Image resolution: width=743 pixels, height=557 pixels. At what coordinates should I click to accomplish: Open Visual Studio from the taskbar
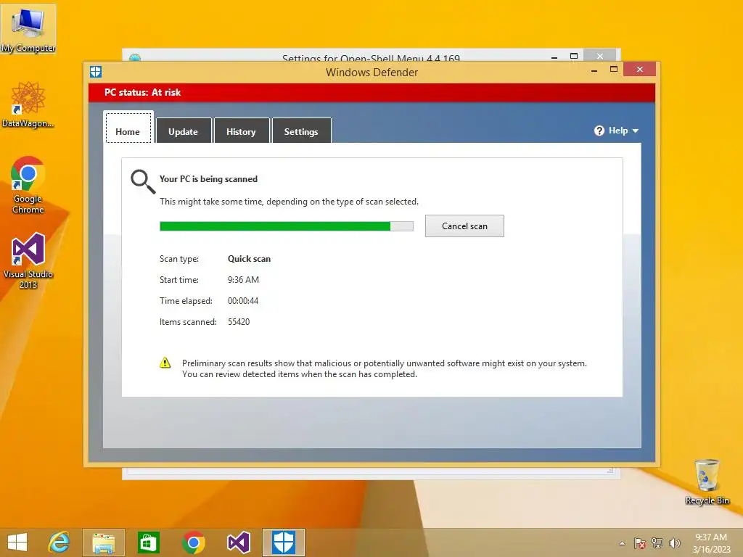(238, 542)
